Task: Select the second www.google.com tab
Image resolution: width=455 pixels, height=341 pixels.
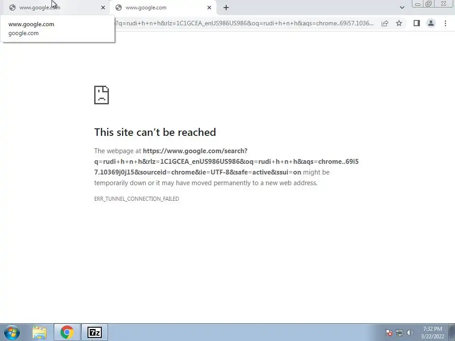Action: click(163, 8)
